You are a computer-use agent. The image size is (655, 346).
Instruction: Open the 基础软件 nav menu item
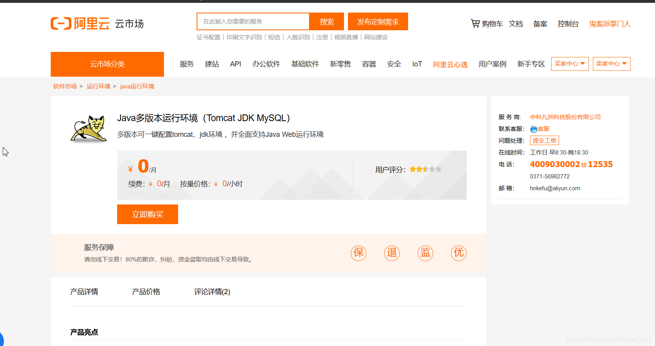coord(305,64)
